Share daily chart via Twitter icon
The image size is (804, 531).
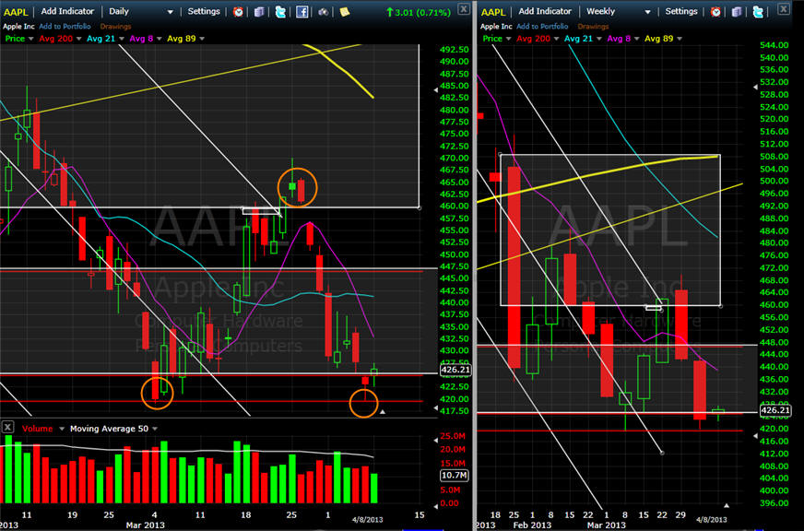pos(280,11)
